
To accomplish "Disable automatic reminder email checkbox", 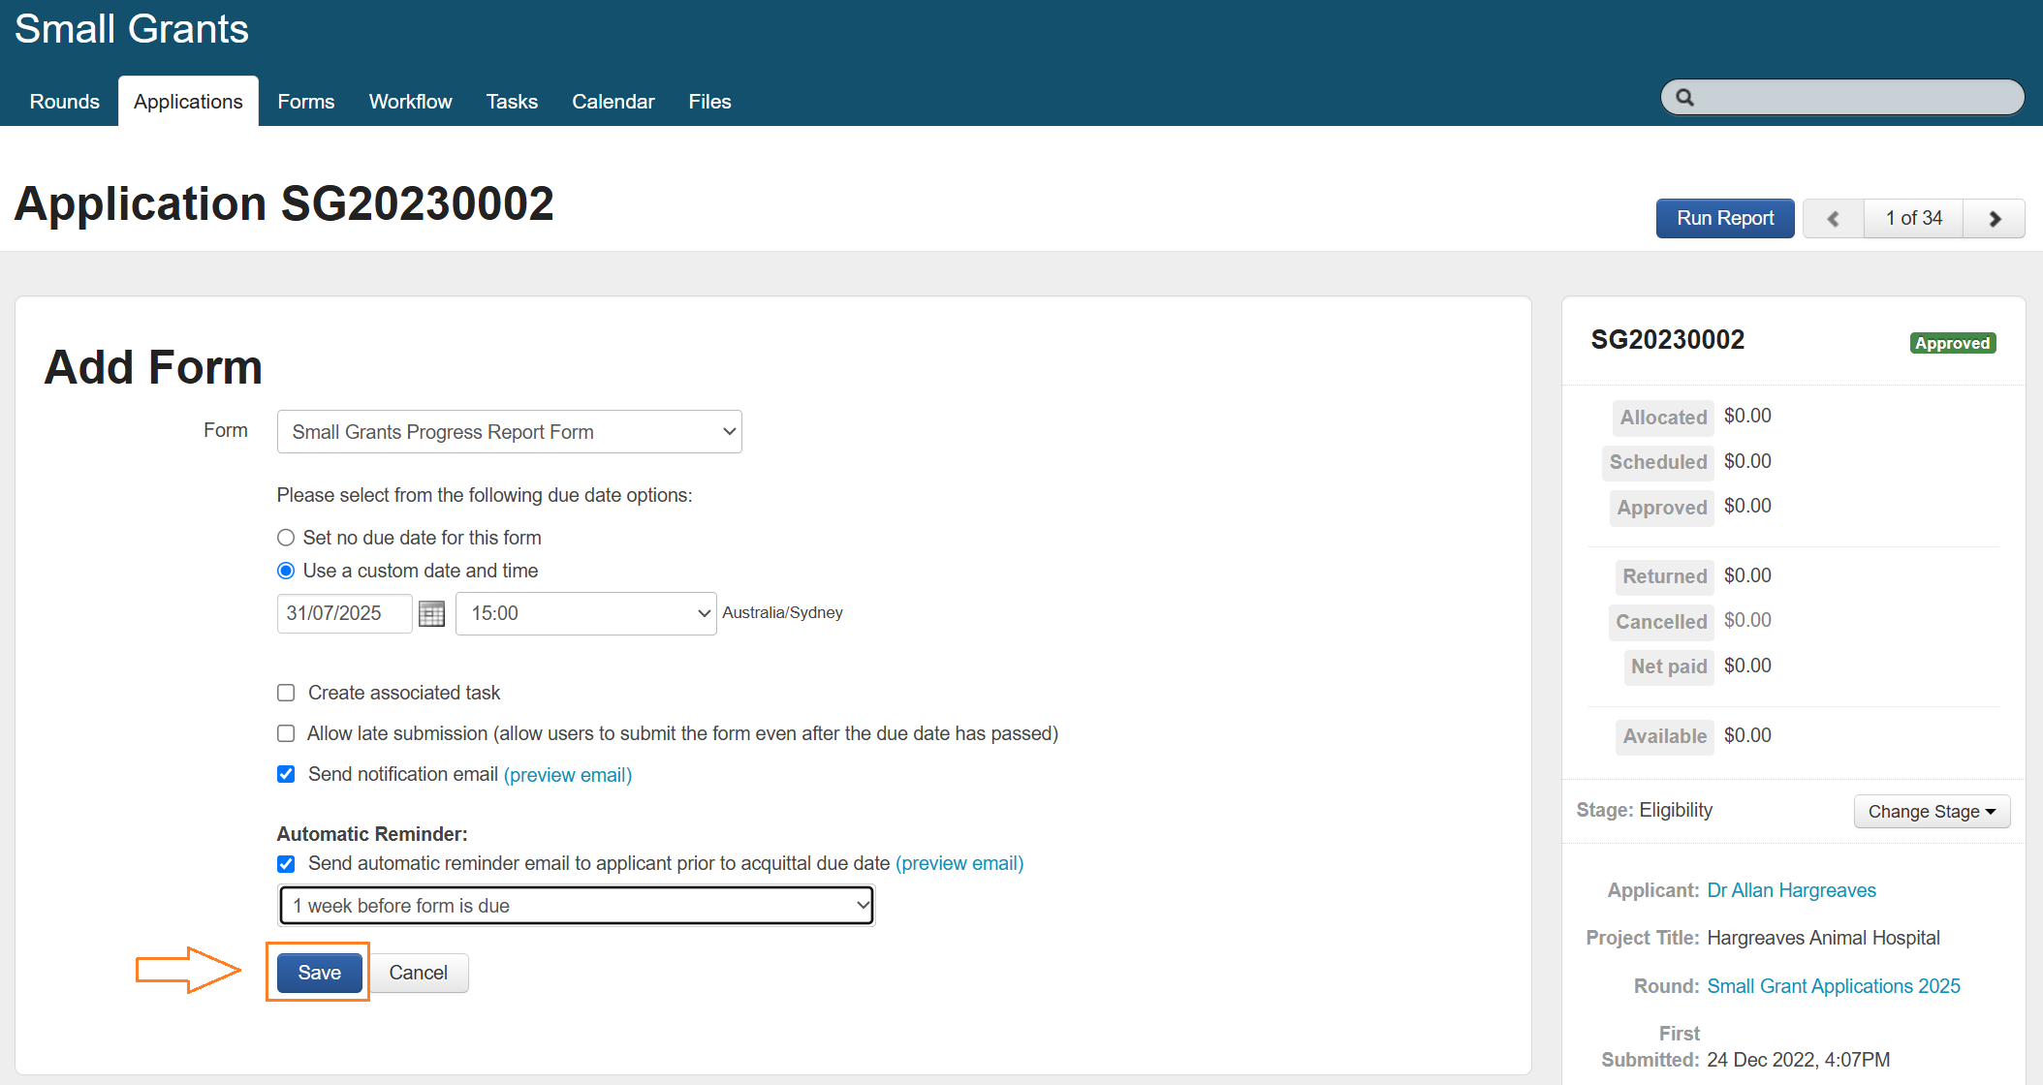I will 286,863.
